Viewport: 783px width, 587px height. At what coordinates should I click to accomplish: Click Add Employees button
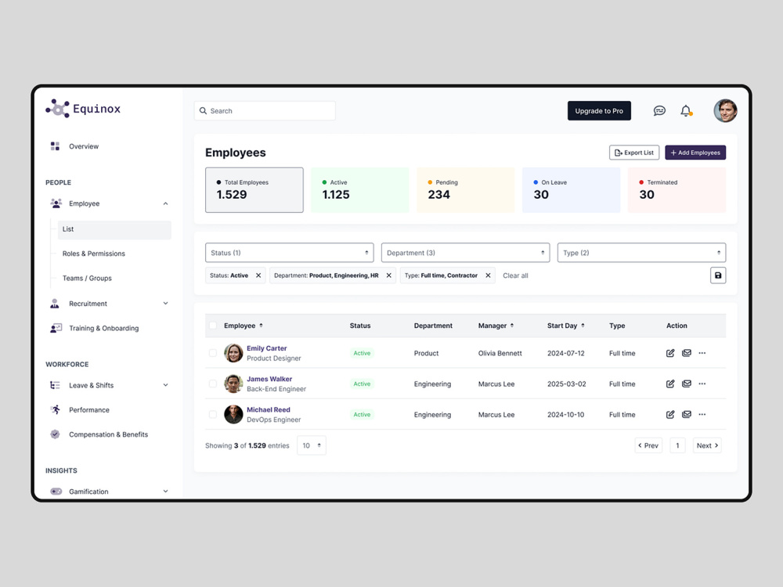pyautogui.click(x=695, y=153)
